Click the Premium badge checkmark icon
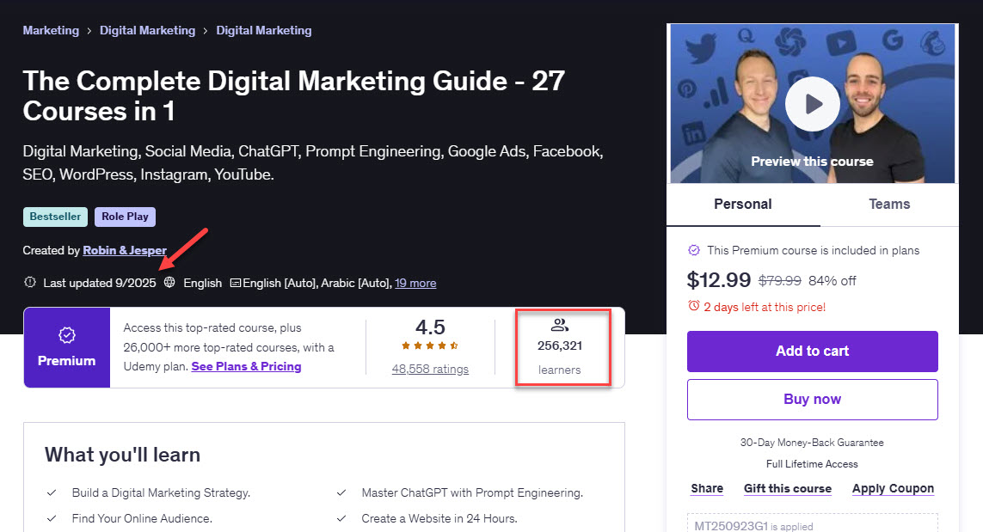The height and width of the screenshot is (532, 983). coord(67,335)
